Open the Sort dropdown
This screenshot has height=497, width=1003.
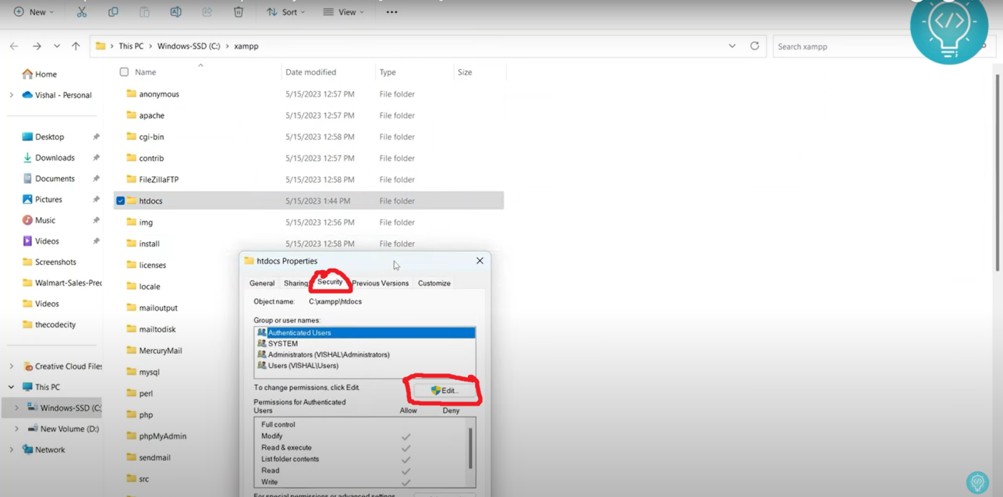pyautogui.click(x=286, y=12)
